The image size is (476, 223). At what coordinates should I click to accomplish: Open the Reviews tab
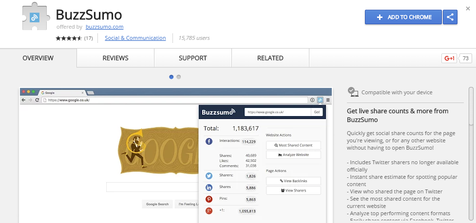[x=115, y=58]
